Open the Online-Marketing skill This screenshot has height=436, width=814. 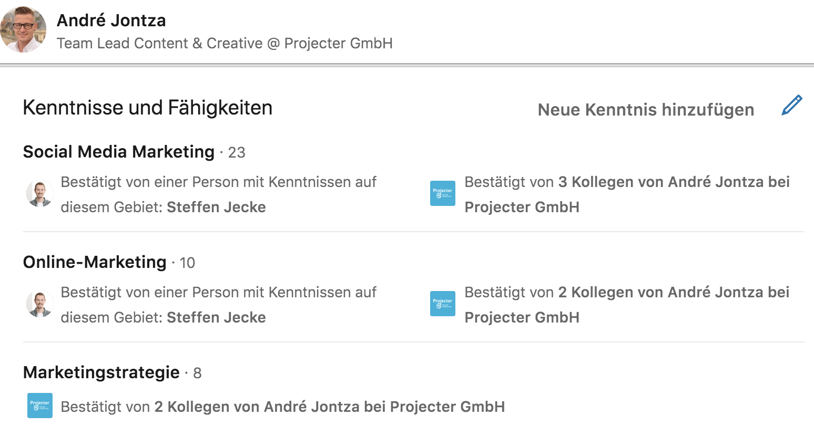(x=95, y=262)
